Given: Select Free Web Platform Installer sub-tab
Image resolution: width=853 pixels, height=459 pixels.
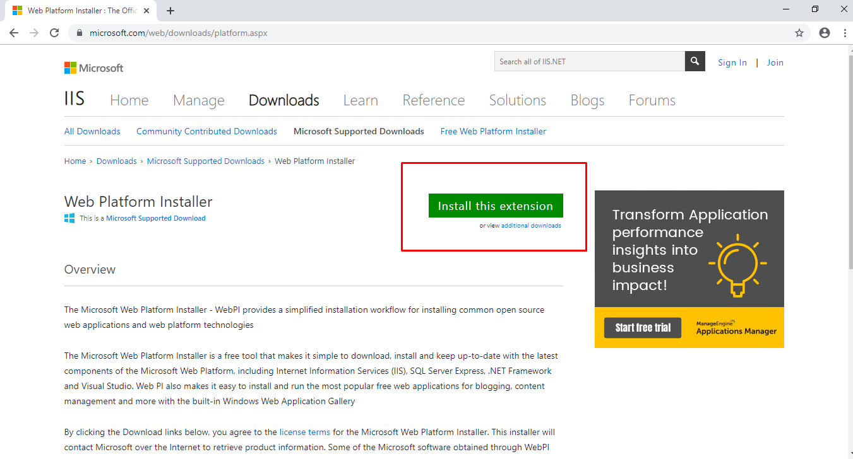Looking at the screenshot, I should 493,131.
